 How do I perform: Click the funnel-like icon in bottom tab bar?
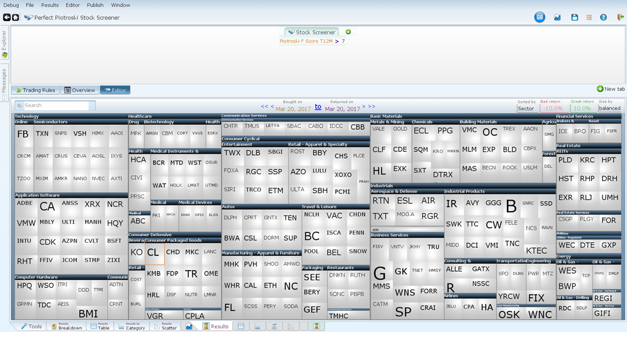[x=274, y=327]
